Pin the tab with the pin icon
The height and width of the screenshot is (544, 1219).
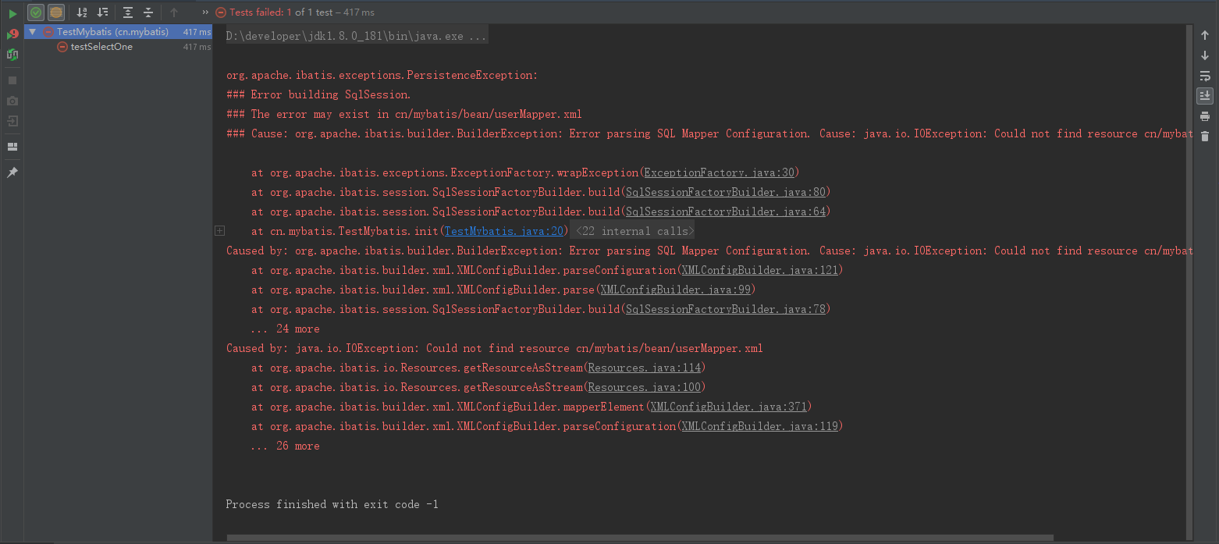tap(12, 172)
